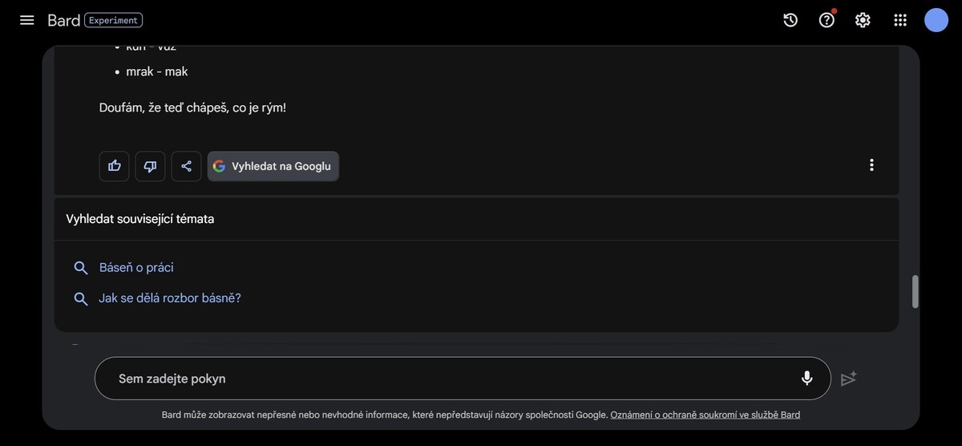Open the settings gear
Viewport: 962px width, 446px height.
(x=863, y=20)
